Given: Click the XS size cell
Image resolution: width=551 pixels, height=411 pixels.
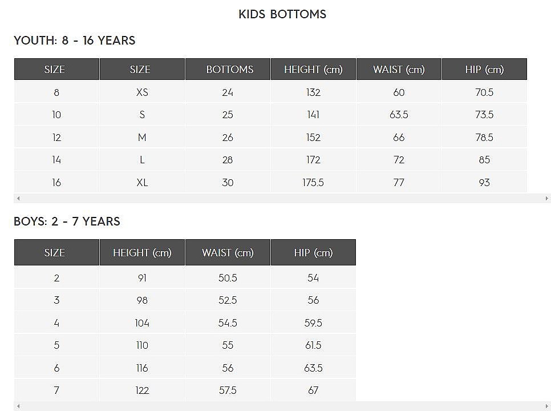Looking at the screenshot, I should (142, 92).
